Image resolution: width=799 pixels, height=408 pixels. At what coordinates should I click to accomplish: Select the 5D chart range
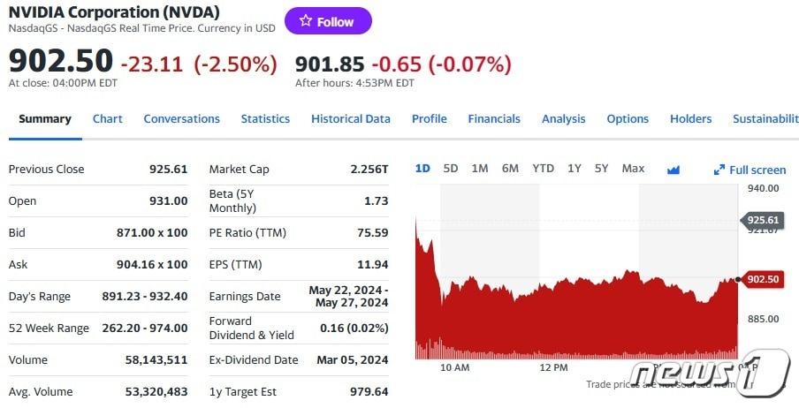(x=451, y=169)
